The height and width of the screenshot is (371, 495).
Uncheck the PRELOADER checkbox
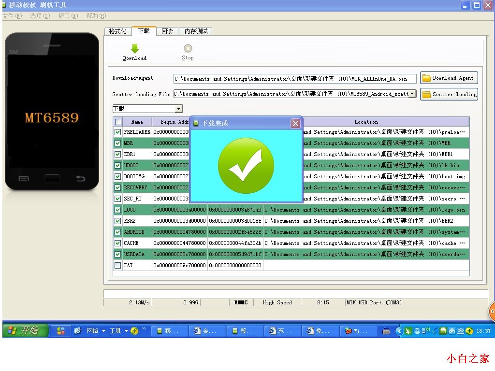118,132
